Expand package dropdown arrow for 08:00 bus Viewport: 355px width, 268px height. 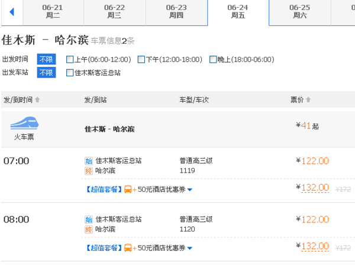pos(190,248)
